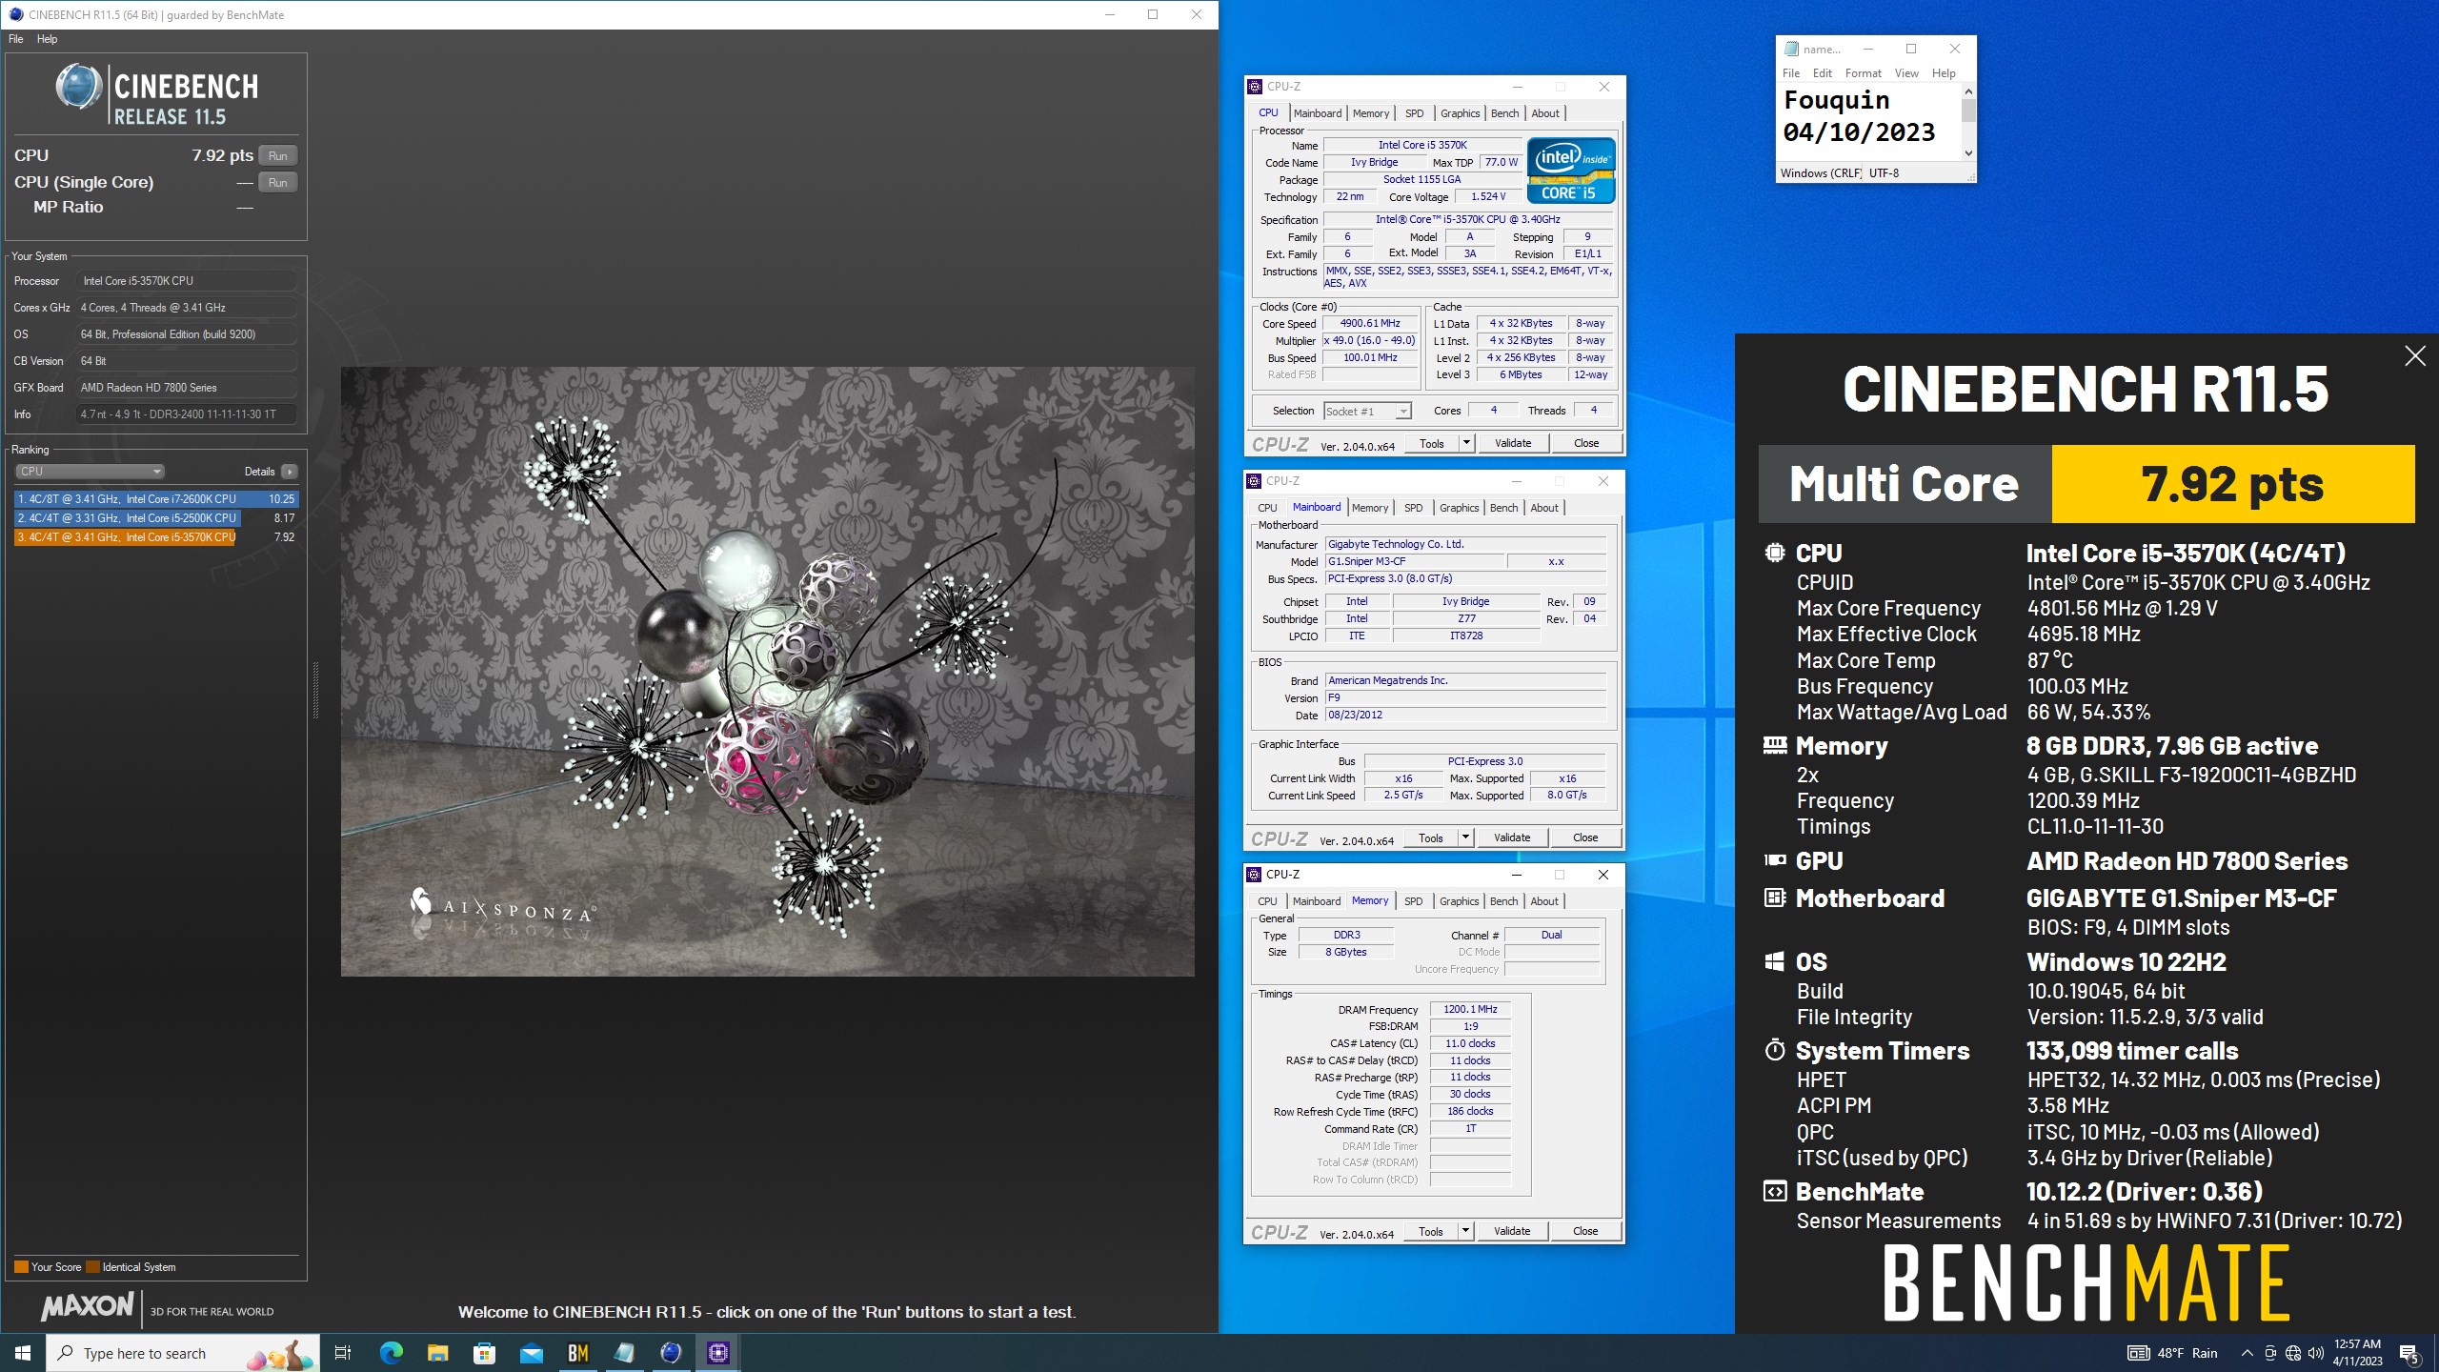2439x1372 pixels.
Task: Click the Notepad scrollbar up arrow
Action: coord(1968,91)
